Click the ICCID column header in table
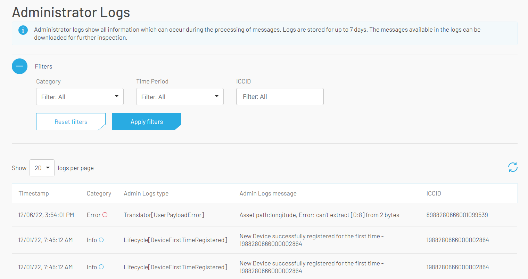The width and height of the screenshot is (528, 279). coord(434,193)
